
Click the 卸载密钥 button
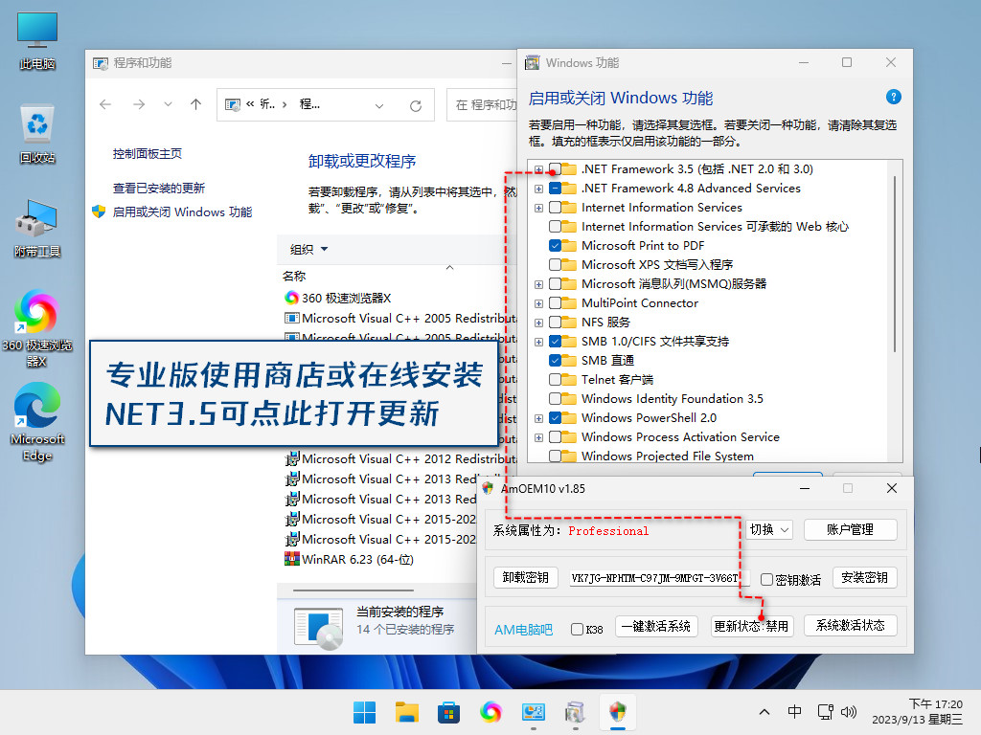[x=526, y=577]
